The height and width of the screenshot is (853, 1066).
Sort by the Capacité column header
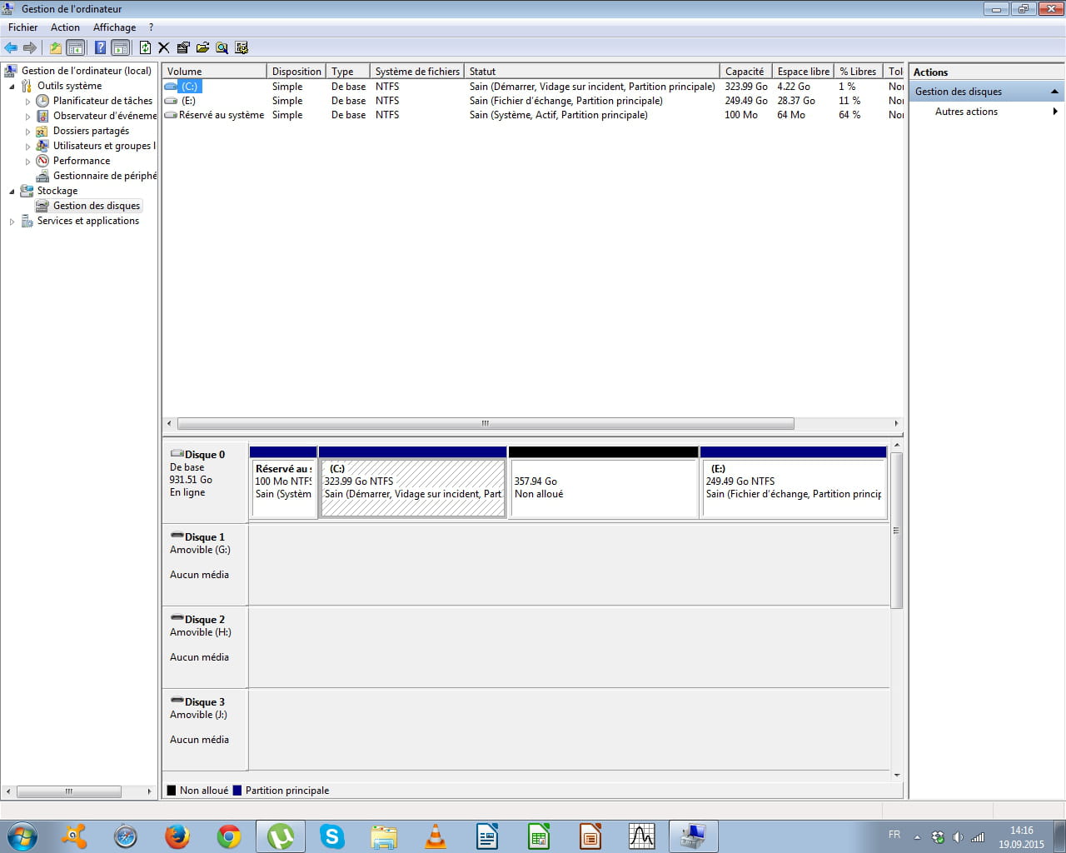pos(745,72)
